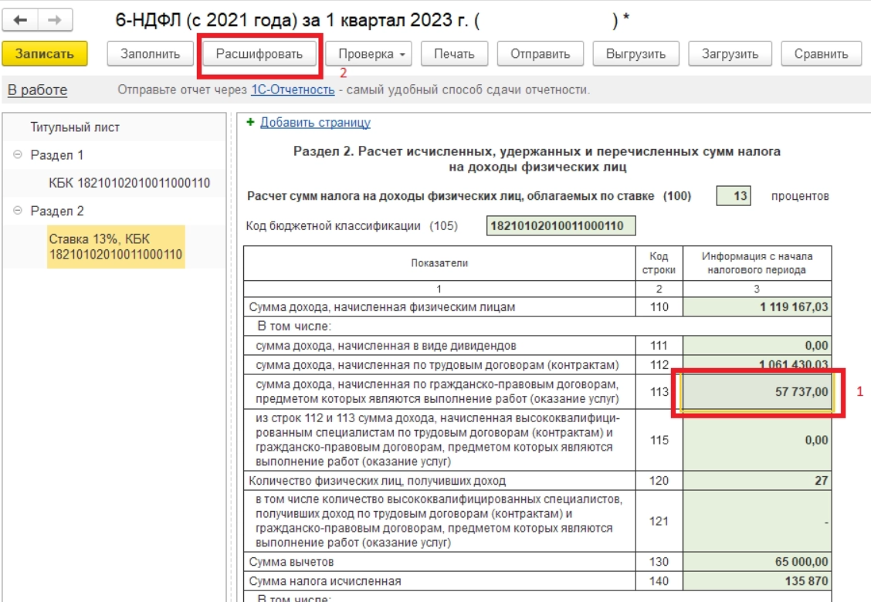Click the В работе status link
The height and width of the screenshot is (602, 871).
(37, 90)
